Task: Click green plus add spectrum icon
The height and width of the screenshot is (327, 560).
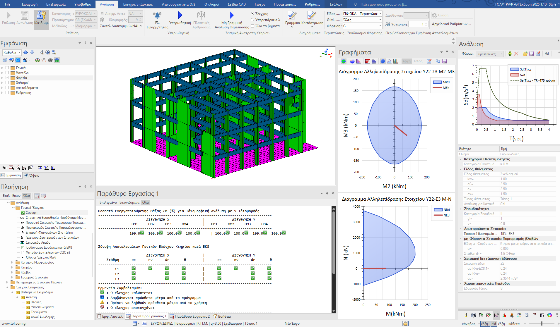Action: coord(510,54)
